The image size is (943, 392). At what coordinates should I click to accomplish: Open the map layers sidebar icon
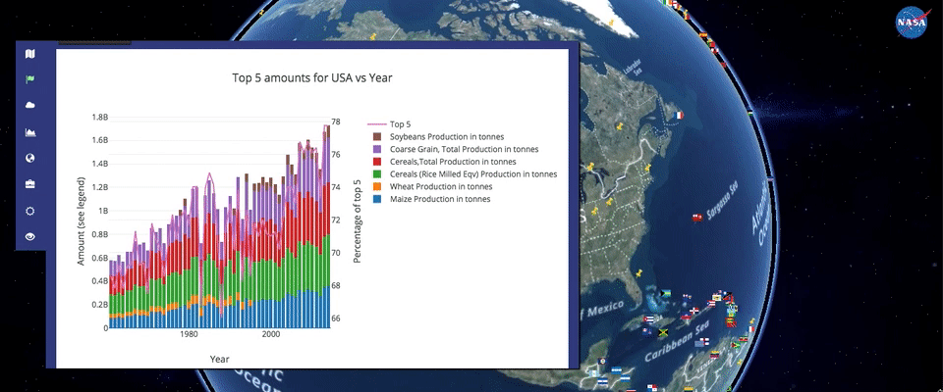pyautogui.click(x=30, y=54)
